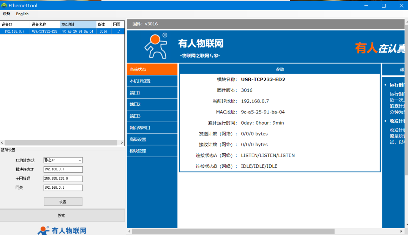Screen dimensions: 408x235
Task: Click the EthernetTool app icon in title bar
Action: 4,5
